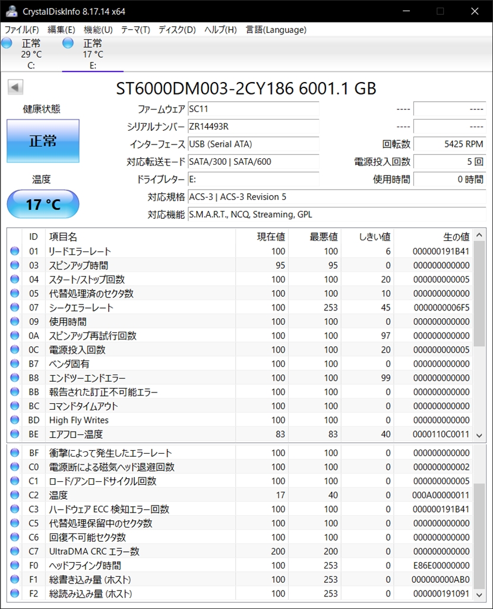Viewport: 493px width, 609px height.
Task: Click the status dot for ID BB row
Action: 15,391
